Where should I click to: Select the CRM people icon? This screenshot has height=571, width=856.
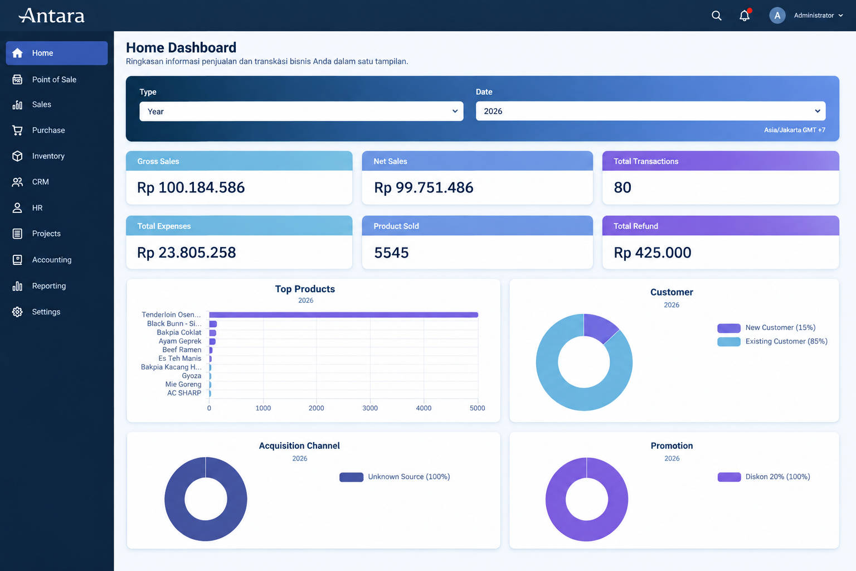(x=17, y=182)
